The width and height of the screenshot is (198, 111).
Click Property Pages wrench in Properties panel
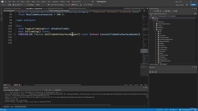156,72
